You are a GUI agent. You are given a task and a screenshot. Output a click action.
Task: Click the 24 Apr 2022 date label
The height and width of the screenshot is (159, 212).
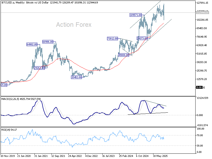(75, 156)
